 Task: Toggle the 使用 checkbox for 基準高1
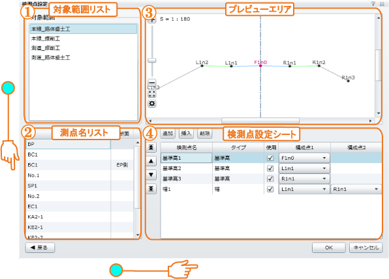point(270,158)
